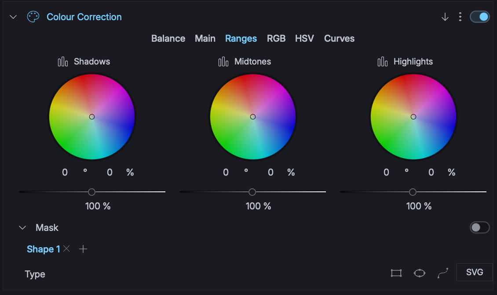Click the Highlights hue degree value
The height and width of the screenshot is (295, 497).
pos(386,172)
